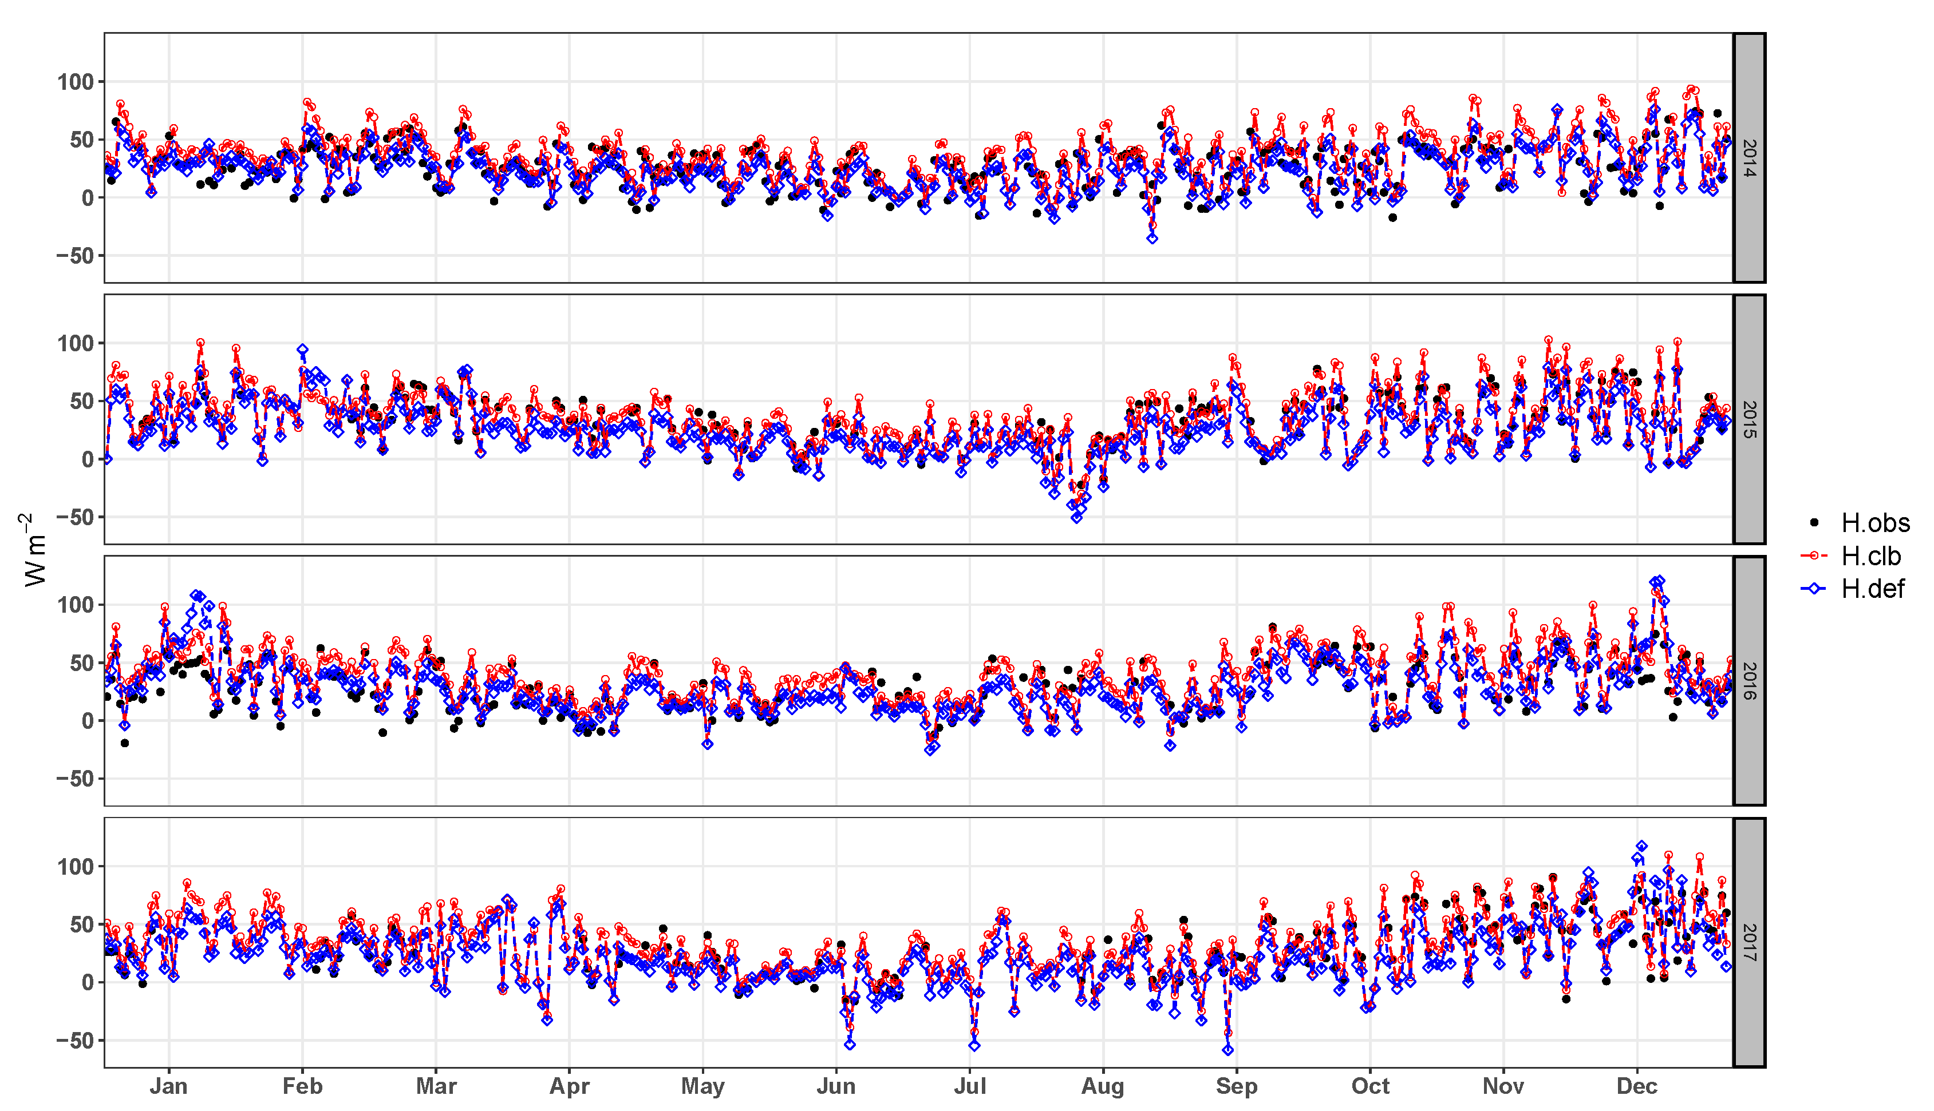Viewport: 1934px width, 1111px height.
Task: Click the Jul x-axis label
Action: (x=970, y=1086)
